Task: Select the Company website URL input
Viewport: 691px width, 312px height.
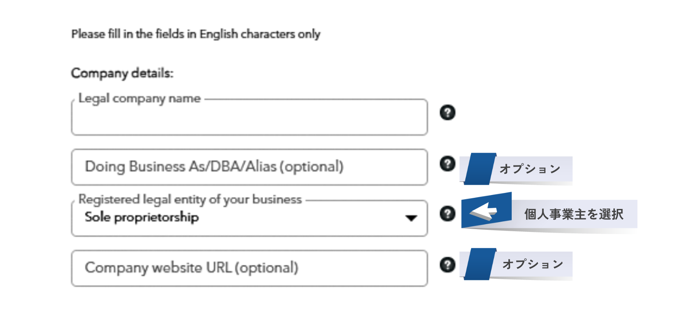Action: click(249, 268)
